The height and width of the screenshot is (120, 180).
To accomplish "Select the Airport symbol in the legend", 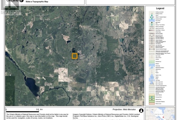I will (x=152, y=15).
